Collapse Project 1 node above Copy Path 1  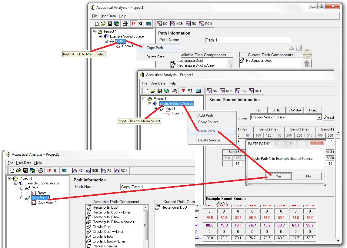tap(10, 178)
